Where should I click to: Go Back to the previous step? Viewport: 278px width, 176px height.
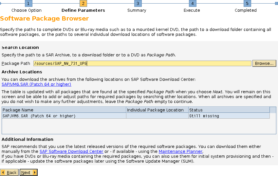coord(9,172)
